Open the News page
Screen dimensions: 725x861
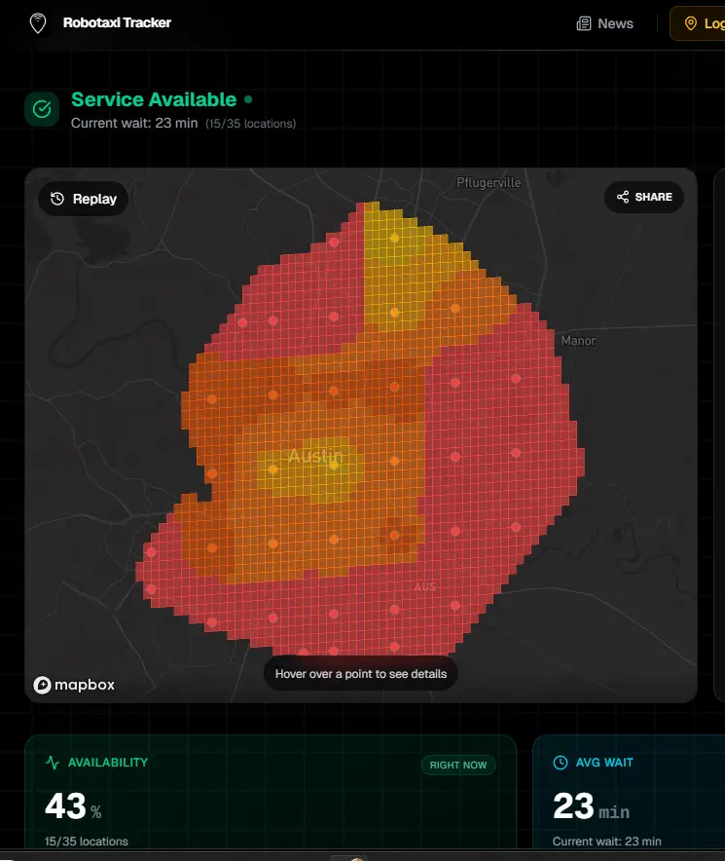[x=604, y=23]
